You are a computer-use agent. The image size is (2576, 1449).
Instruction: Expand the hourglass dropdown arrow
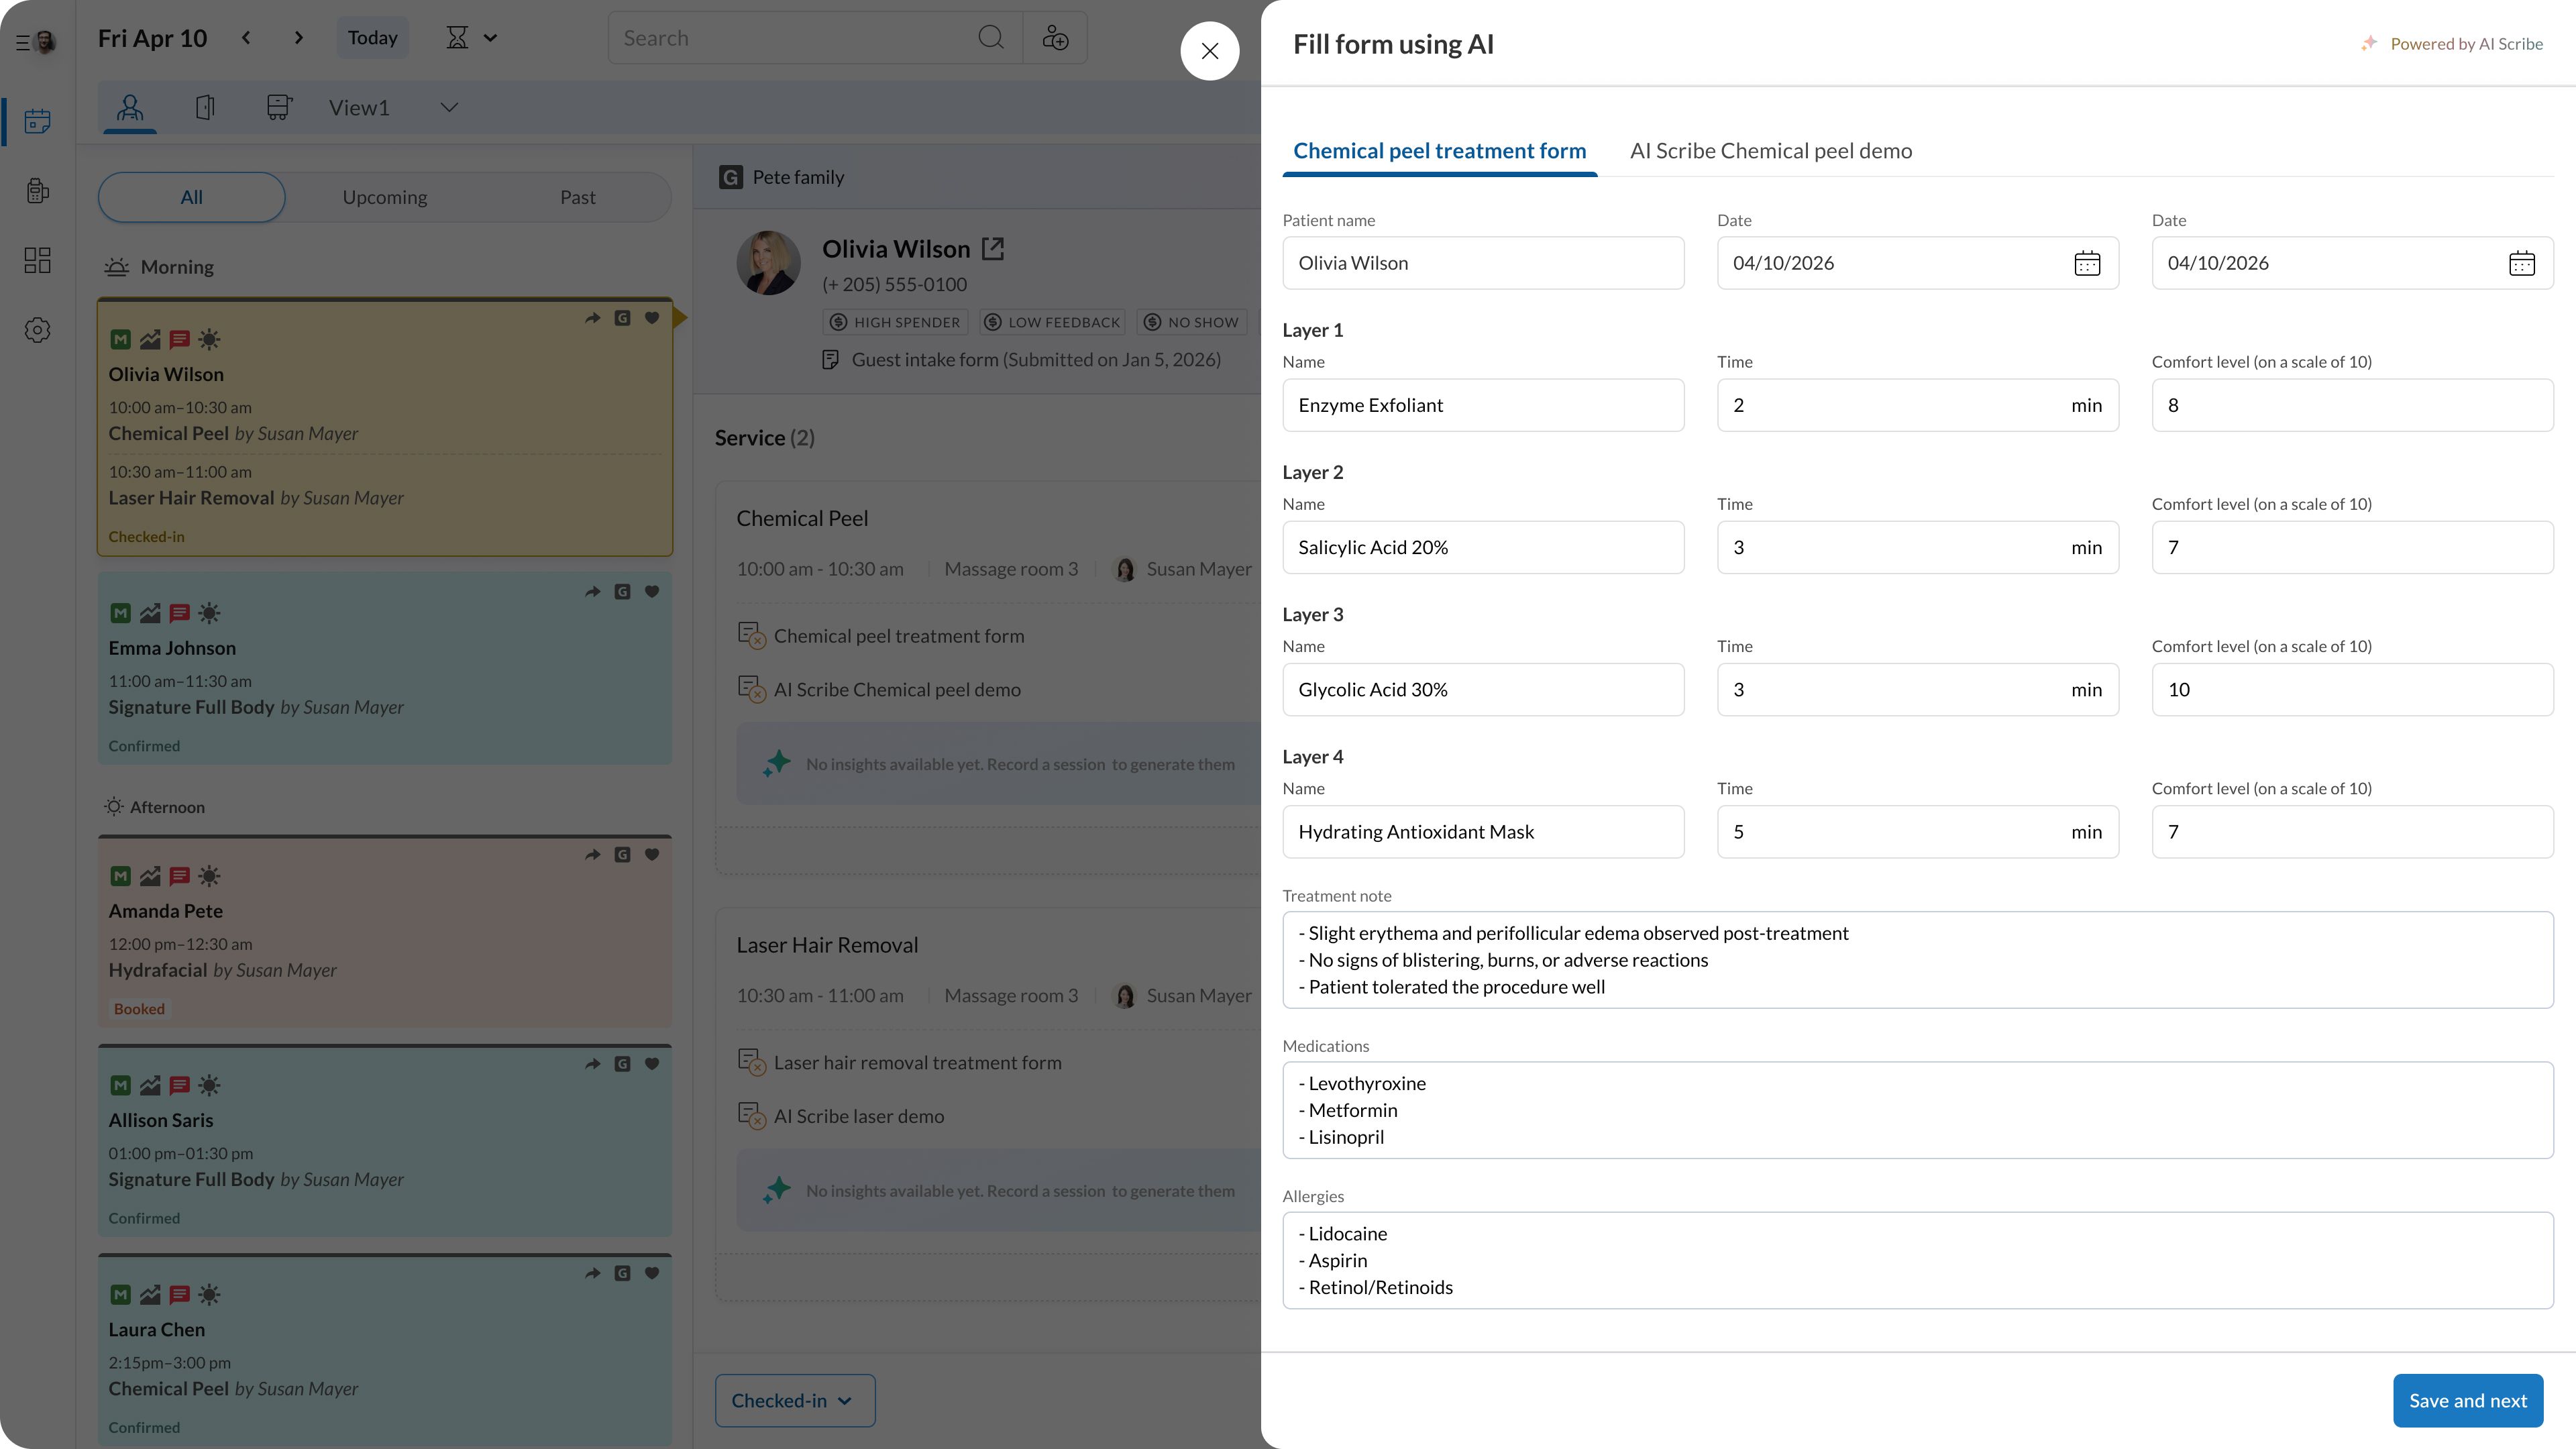(490, 38)
